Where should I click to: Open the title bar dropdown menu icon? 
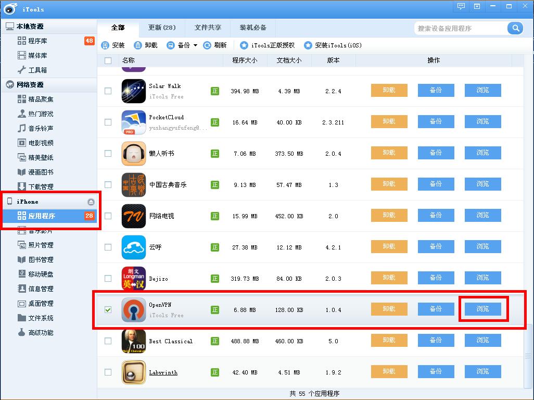[x=477, y=6]
